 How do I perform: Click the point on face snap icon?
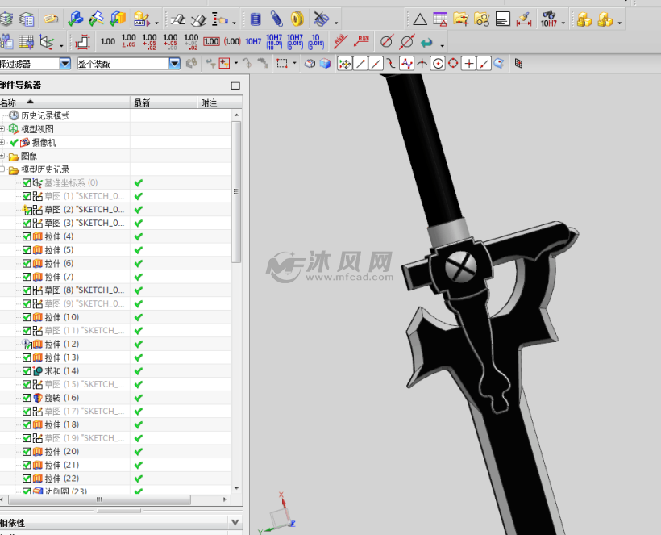coord(499,64)
